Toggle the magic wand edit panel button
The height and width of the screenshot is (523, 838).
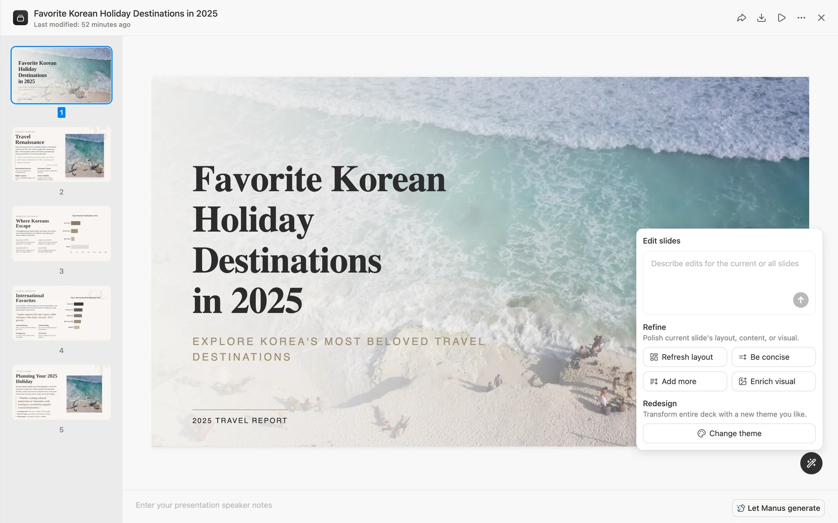pos(811,463)
